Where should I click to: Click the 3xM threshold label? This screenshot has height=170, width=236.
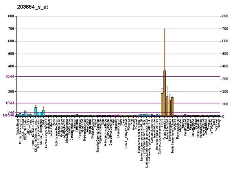point(11,112)
